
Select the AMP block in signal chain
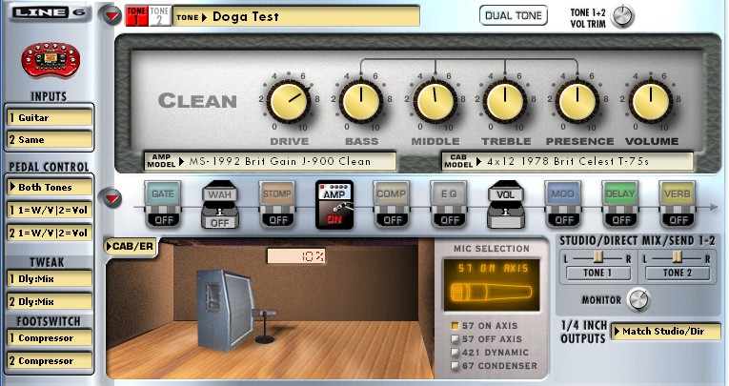pyautogui.click(x=334, y=201)
